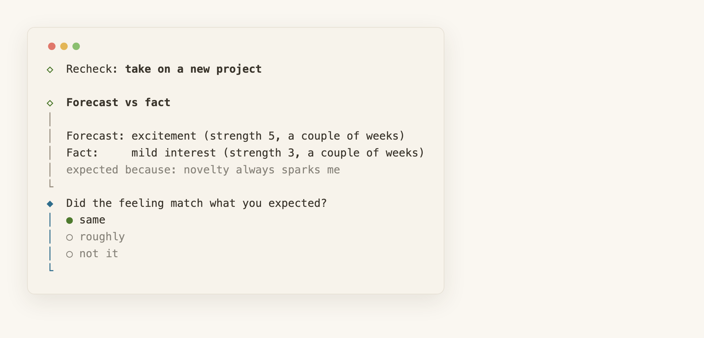Click the green window dot
The width and height of the screenshot is (704, 338).
click(x=76, y=46)
